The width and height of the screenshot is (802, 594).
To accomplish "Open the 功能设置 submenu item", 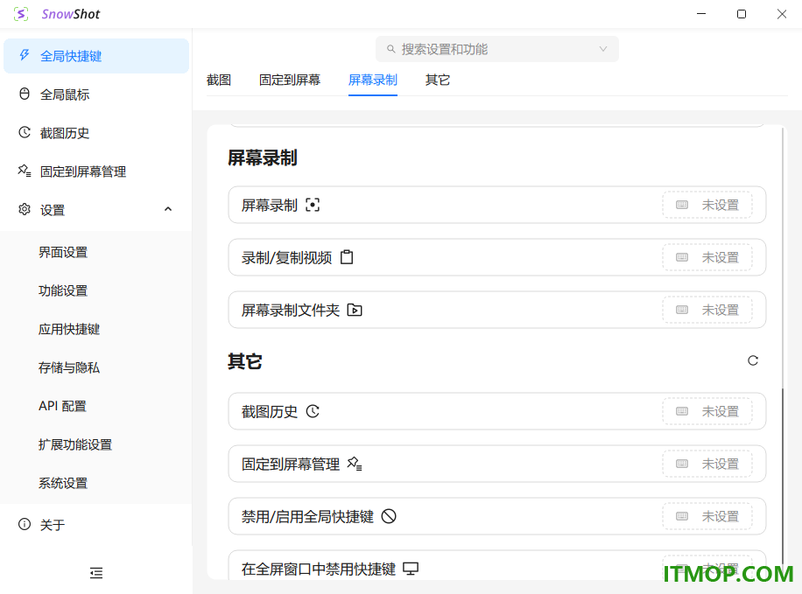I will click(96, 290).
